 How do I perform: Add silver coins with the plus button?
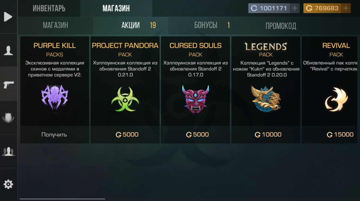(x=294, y=8)
